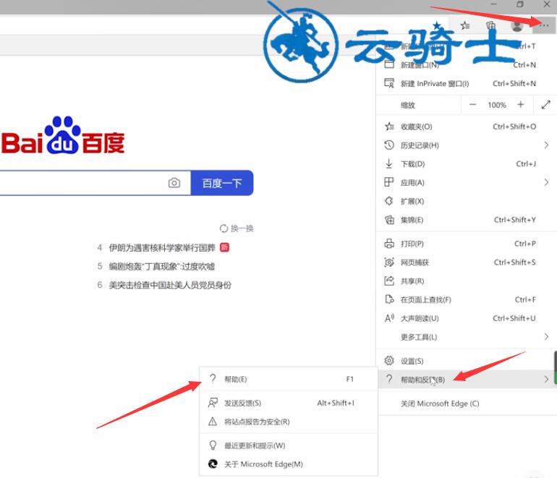The width and height of the screenshot is (557, 478).
Task: Click the lightbulb tips icon
Action: pyautogui.click(x=213, y=445)
